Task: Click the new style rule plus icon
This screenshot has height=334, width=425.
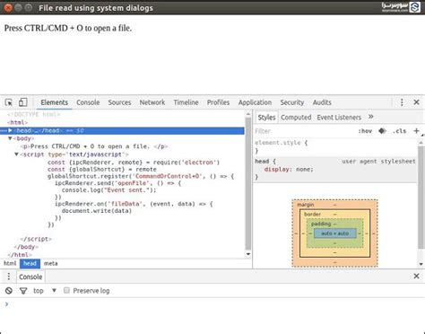Action: pyautogui.click(x=416, y=131)
